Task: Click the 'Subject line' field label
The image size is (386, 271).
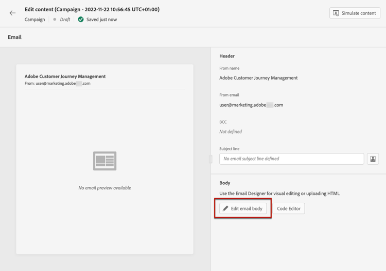Action: (229, 149)
